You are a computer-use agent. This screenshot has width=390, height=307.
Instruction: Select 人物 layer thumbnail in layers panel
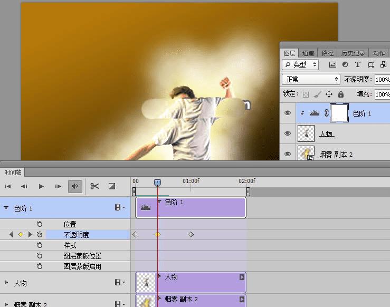[x=306, y=133]
